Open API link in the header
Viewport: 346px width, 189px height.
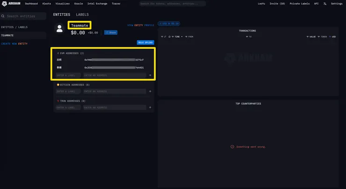click(x=316, y=4)
